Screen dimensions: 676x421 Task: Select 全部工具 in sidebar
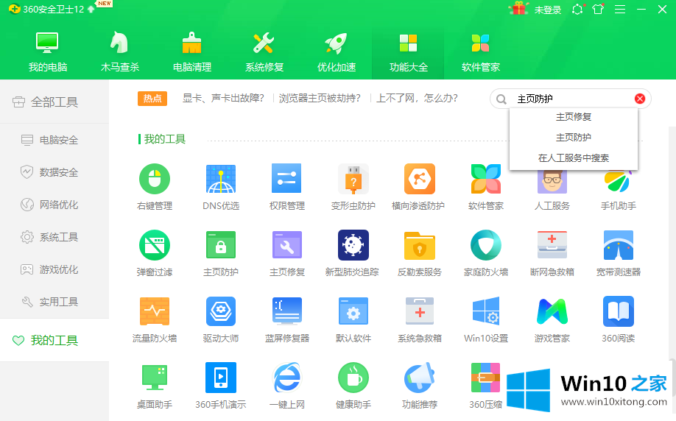[54, 102]
